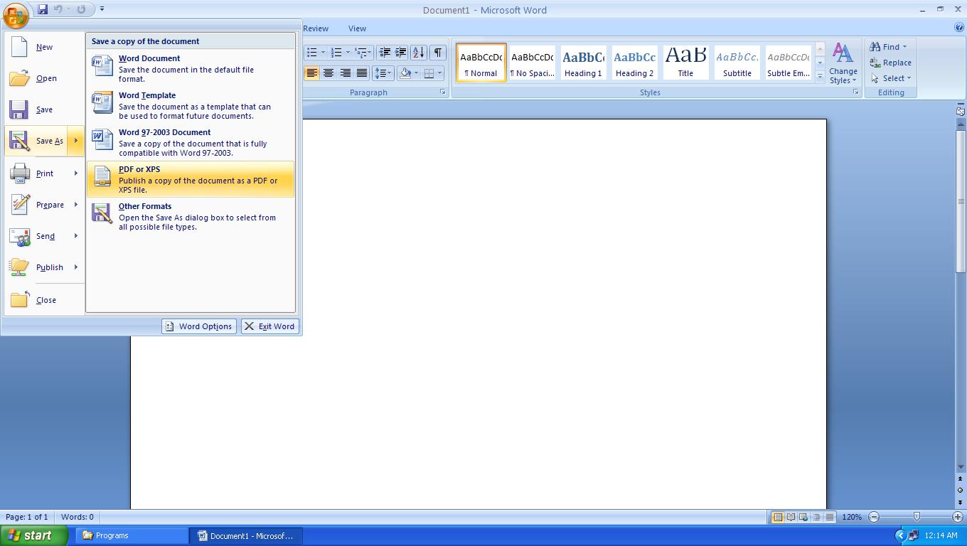
Task: Apply the Heading 2 style
Action: coord(634,63)
